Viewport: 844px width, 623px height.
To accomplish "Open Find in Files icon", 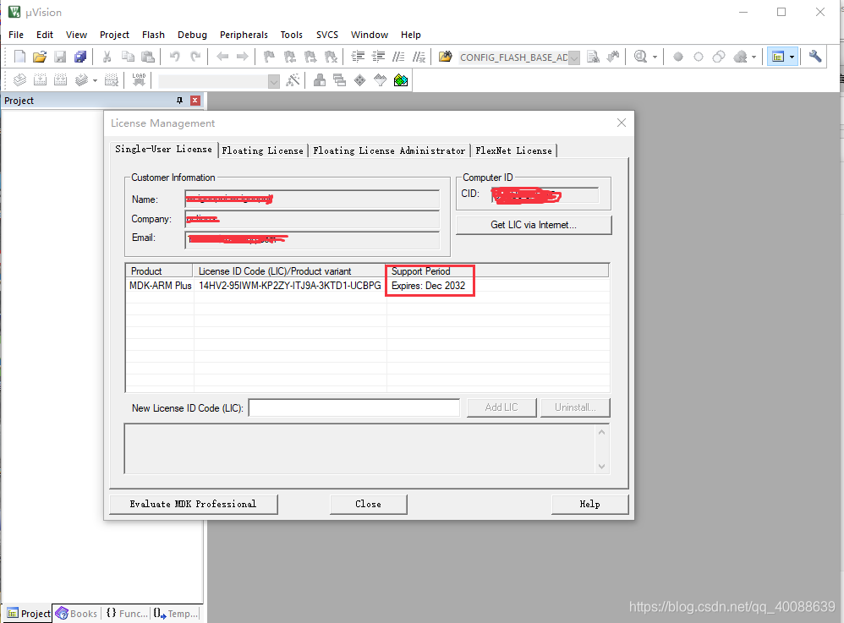I will (x=445, y=57).
